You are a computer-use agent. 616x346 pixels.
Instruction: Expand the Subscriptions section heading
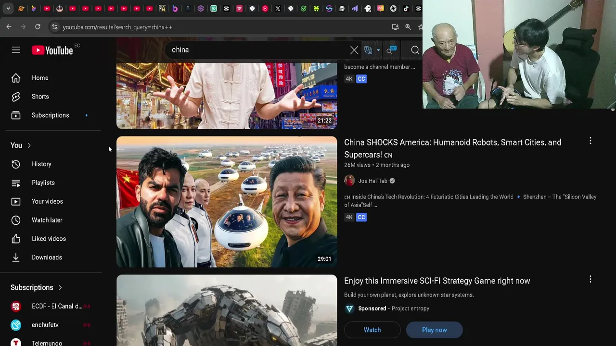click(x=37, y=287)
